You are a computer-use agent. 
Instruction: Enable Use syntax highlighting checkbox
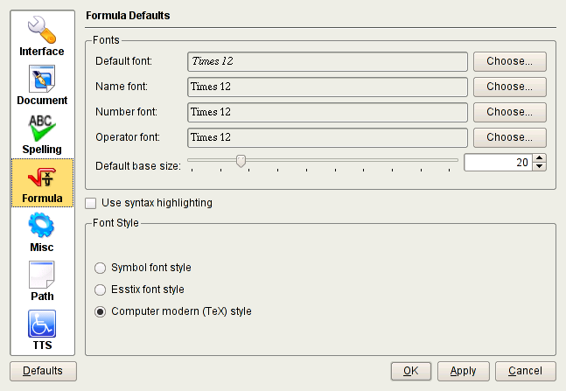(91, 203)
